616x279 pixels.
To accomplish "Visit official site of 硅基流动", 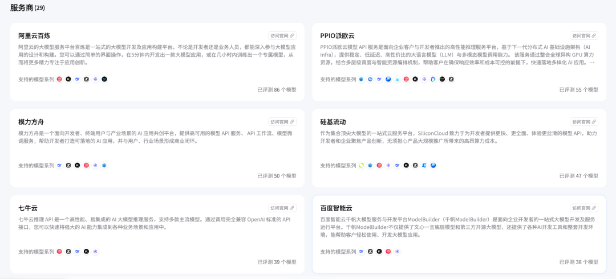I will (584, 122).
